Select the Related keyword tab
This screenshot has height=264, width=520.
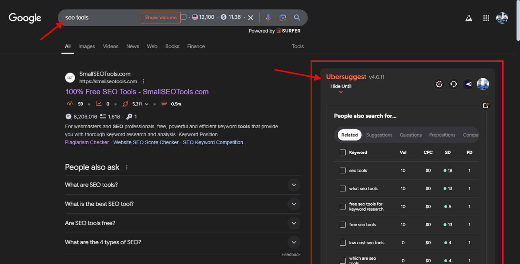pos(349,135)
